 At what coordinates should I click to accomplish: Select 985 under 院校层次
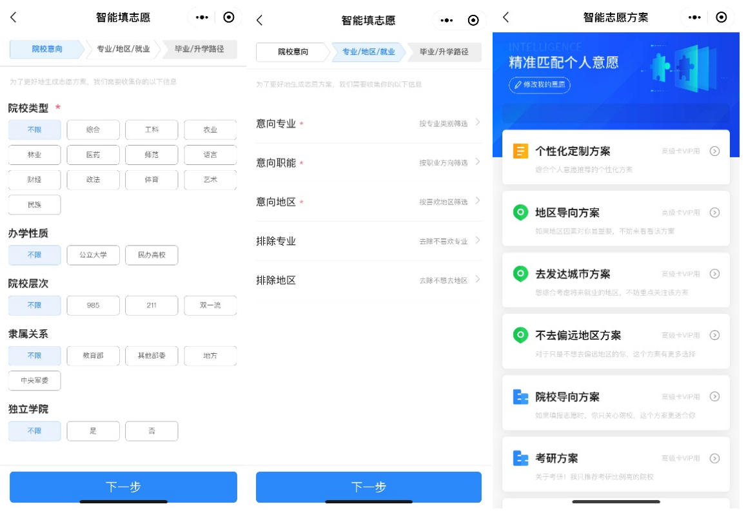93,305
